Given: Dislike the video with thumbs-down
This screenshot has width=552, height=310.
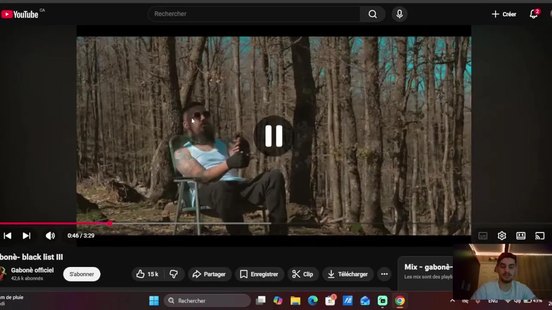Looking at the screenshot, I should coord(174,274).
